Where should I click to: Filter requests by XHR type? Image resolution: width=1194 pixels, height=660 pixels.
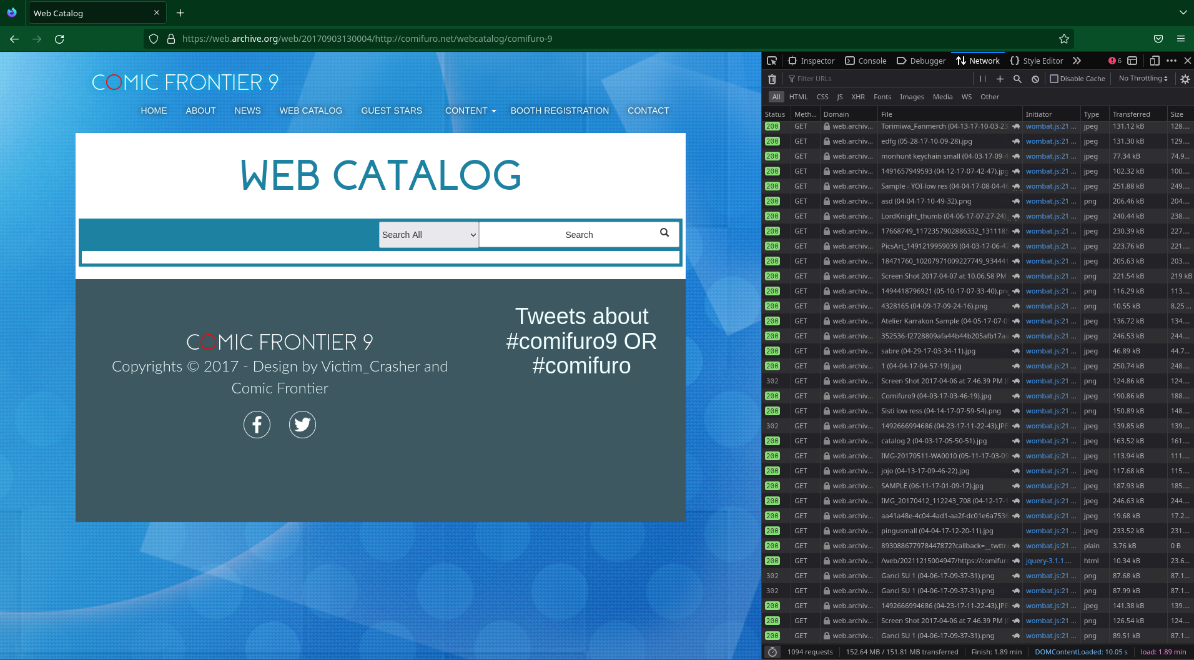858,97
